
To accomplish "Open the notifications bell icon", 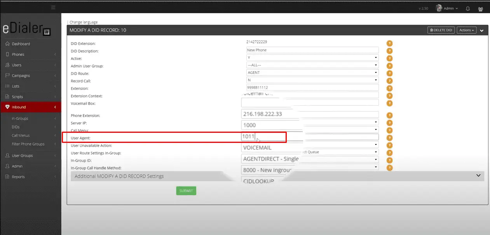I will [x=468, y=8].
